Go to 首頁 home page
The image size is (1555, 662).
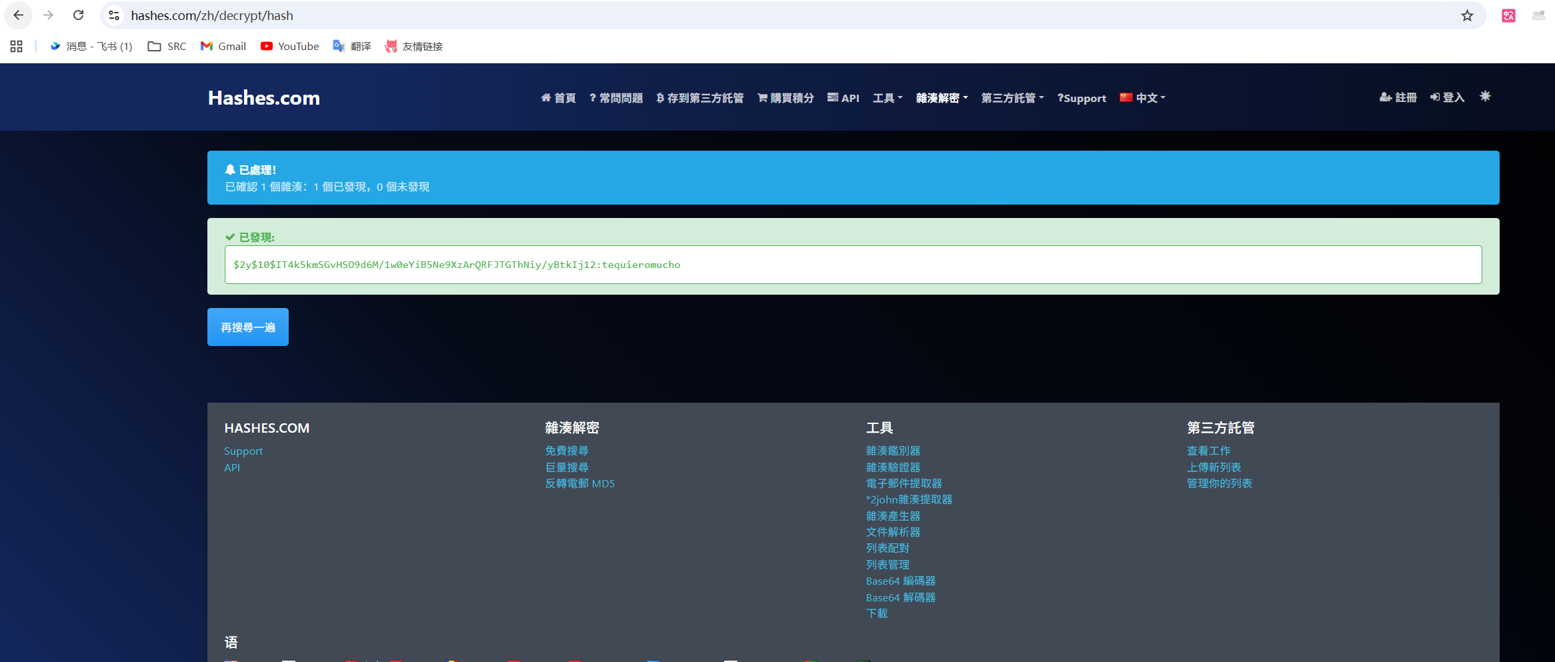coord(558,98)
